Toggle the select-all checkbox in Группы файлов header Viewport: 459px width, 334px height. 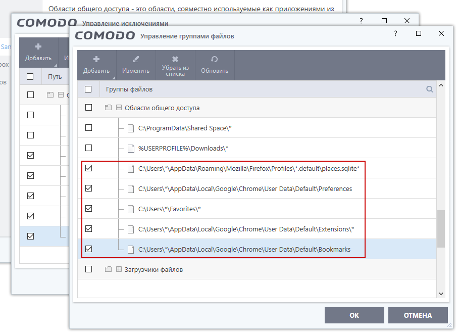(x=88, y=89)
